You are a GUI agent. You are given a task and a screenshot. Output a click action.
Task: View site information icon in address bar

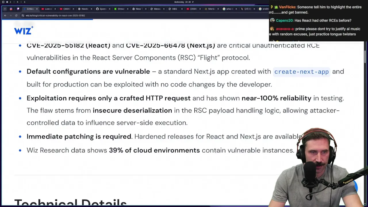click(x=23, y=16)
